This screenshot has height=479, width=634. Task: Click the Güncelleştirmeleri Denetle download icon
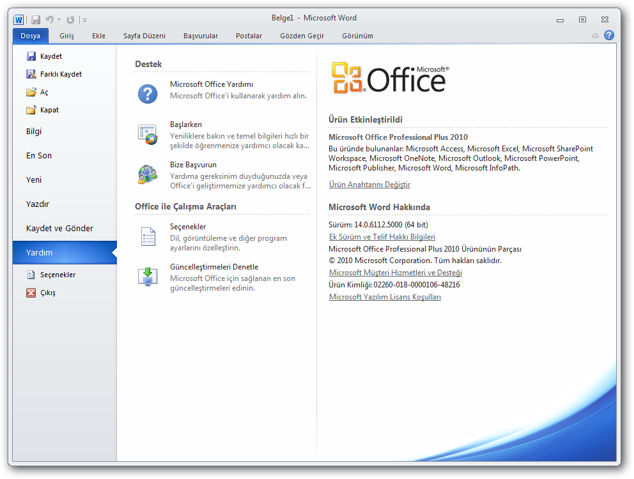click(148, 277)
